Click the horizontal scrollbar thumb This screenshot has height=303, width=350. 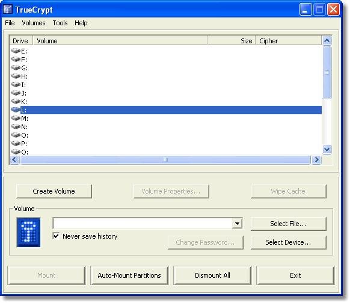pyautogui.click(x=165, y=160)
